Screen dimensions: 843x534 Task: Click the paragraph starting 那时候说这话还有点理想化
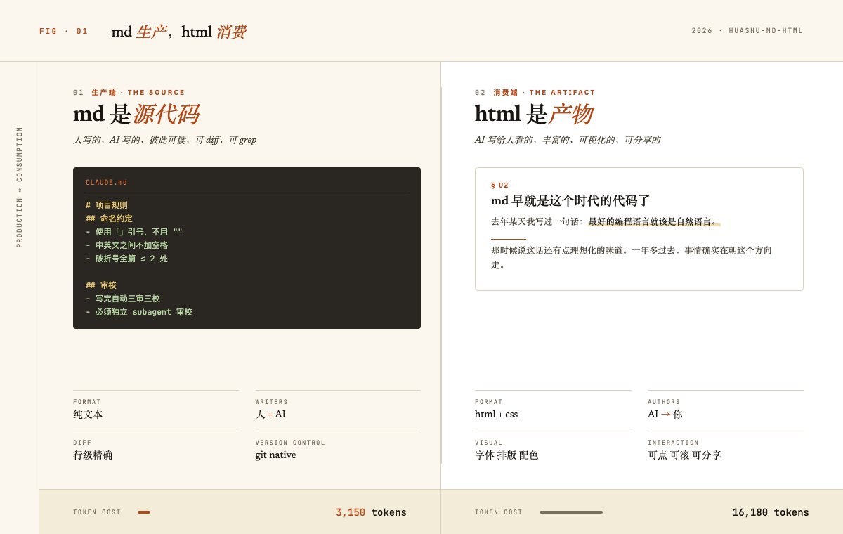coord(632,257)
